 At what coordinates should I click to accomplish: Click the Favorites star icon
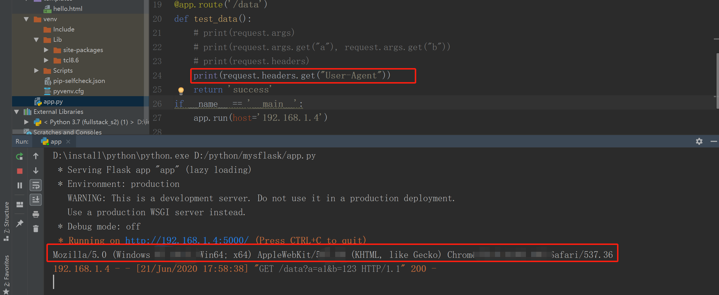[6, 291]
